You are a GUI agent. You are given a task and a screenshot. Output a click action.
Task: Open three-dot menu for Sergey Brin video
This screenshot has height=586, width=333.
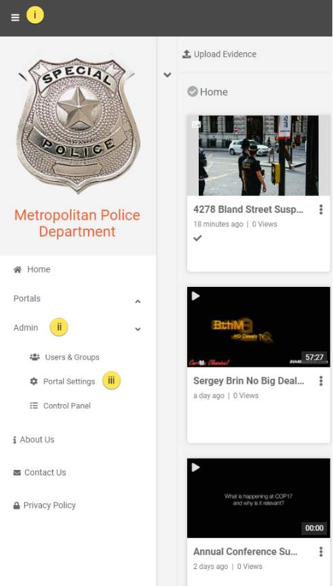pyautogui.click(x=321, y=380)
